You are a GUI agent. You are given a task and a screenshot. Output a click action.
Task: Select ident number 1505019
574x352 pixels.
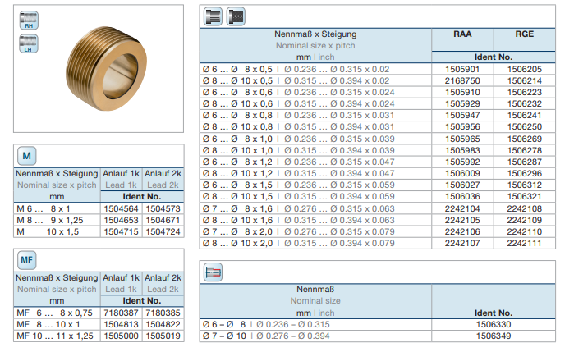tap(163, 336)
